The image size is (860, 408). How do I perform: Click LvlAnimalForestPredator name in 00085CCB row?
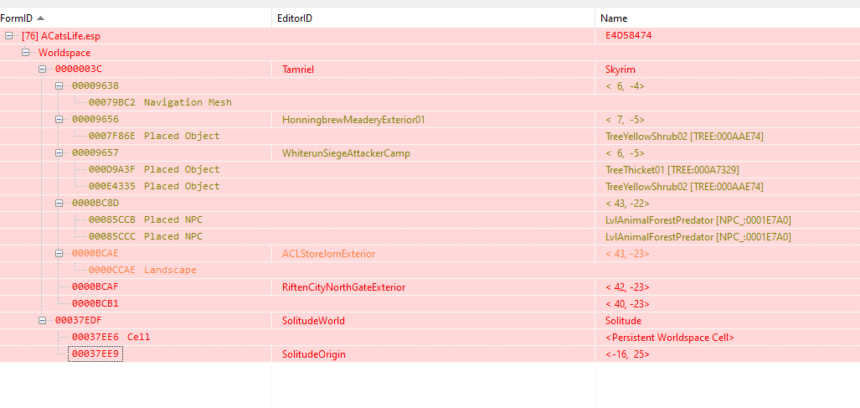[698, 220]
